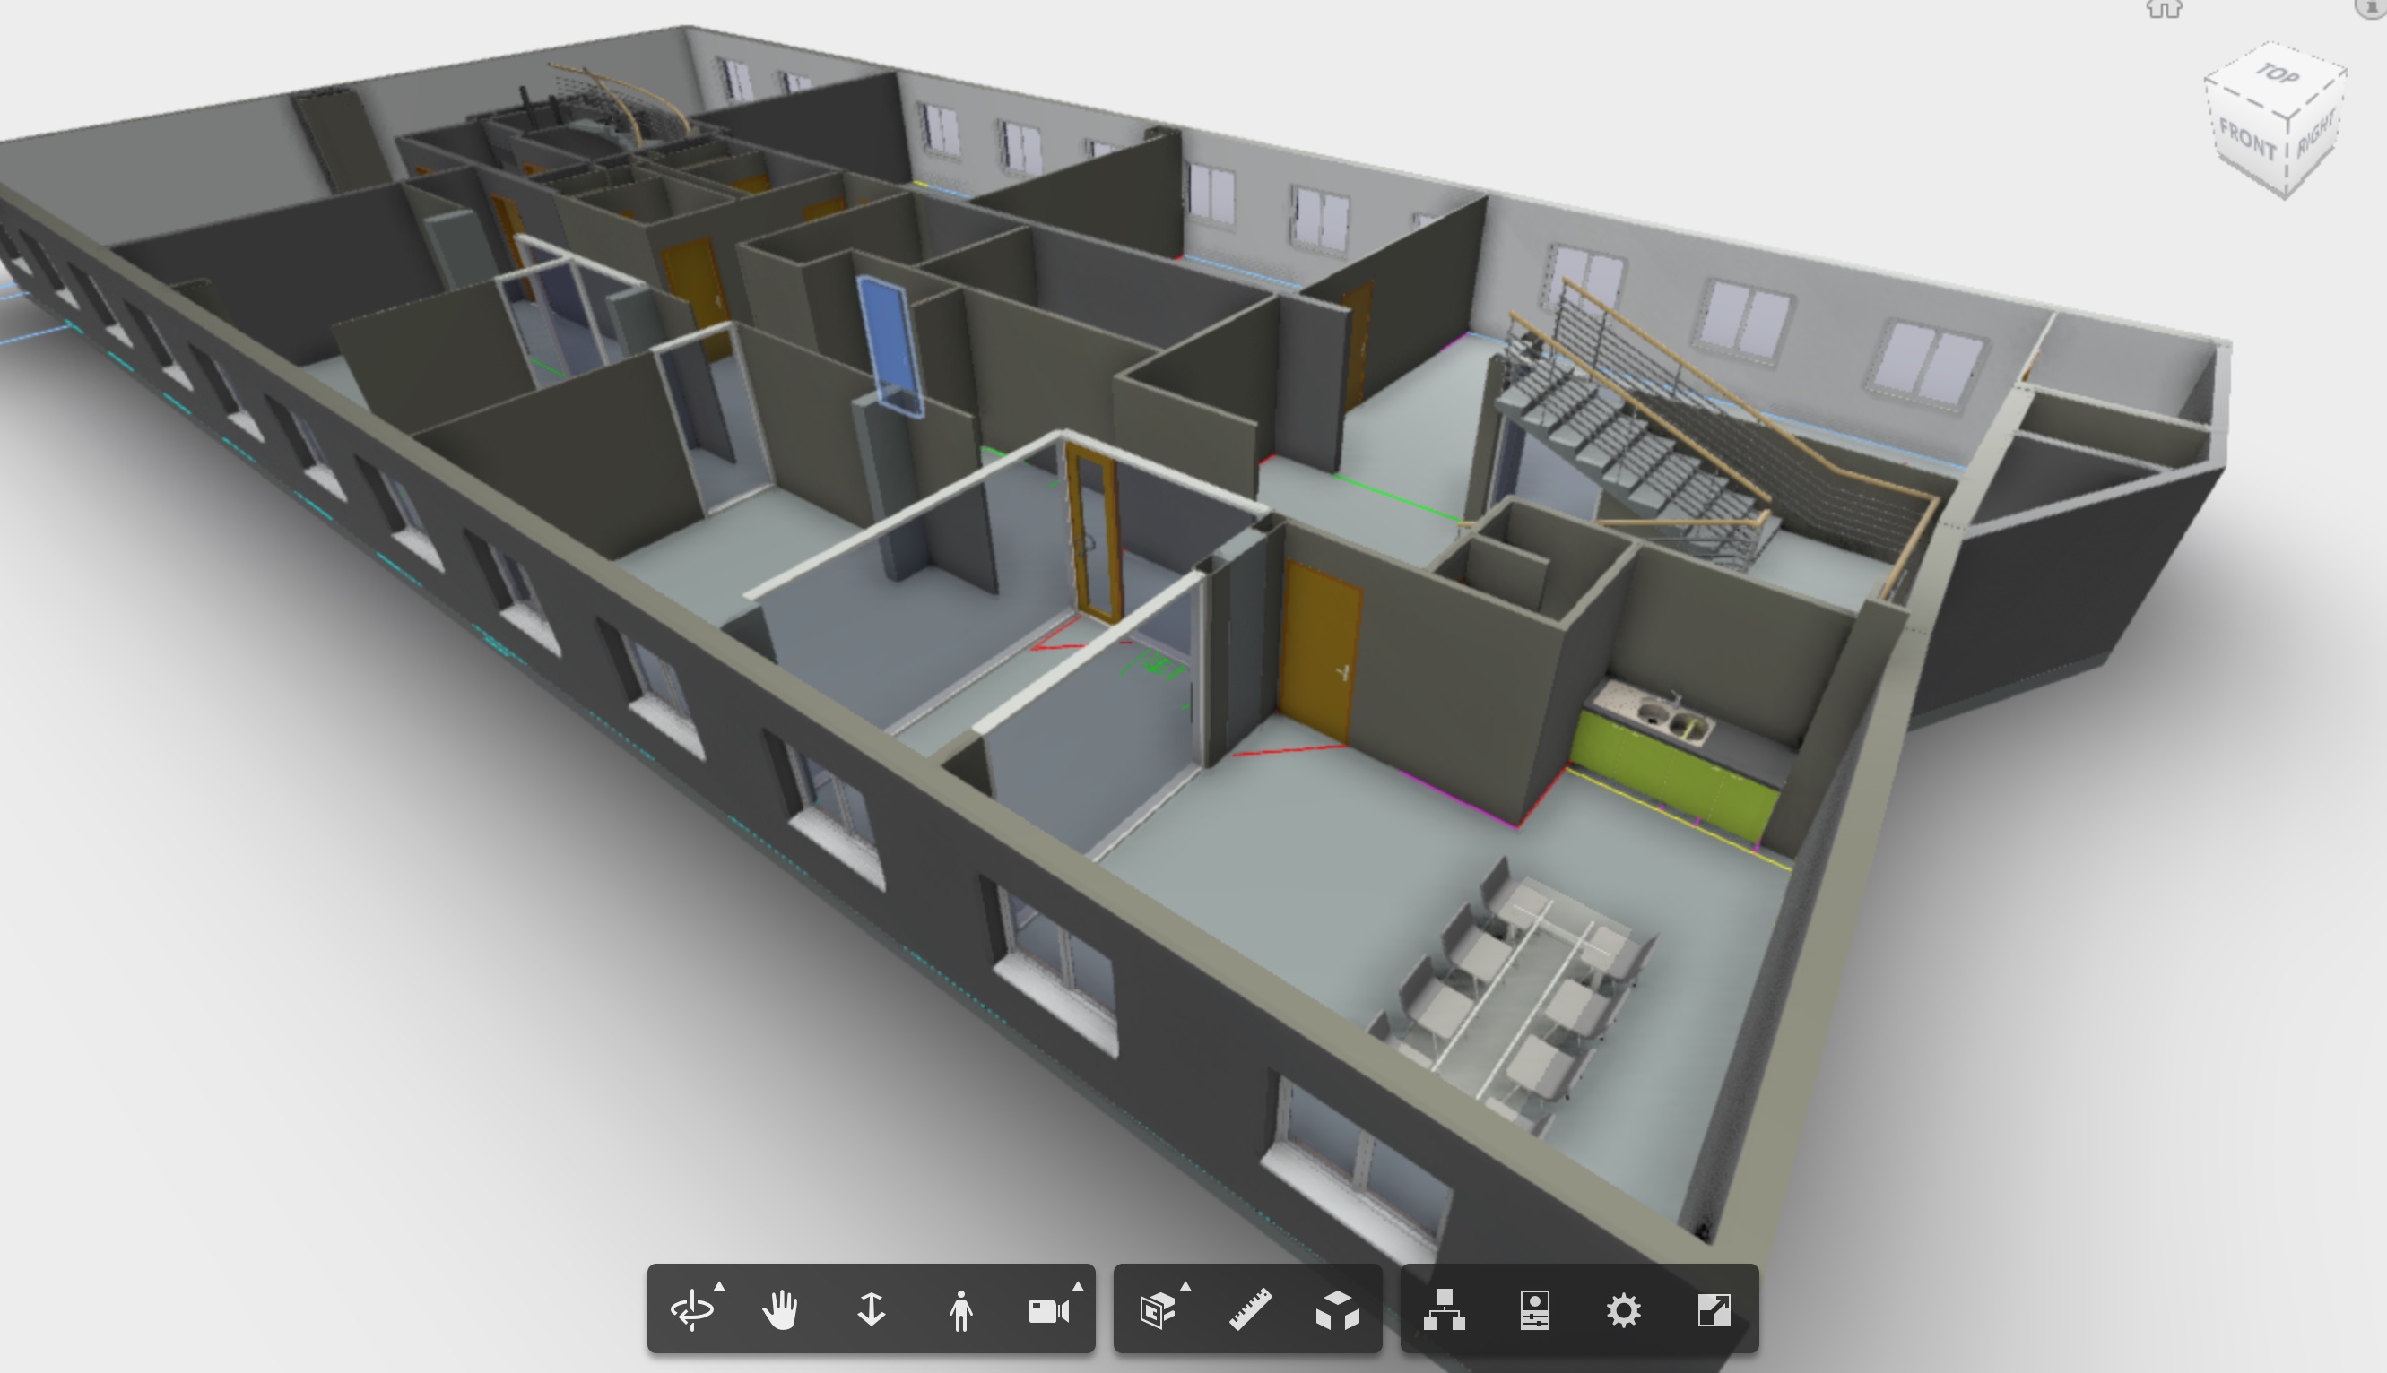Open the settings gear panel
2387x1373 pixels.
point(1625,1308)
